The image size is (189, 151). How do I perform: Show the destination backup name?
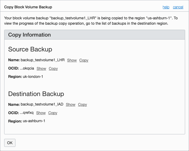71,104
